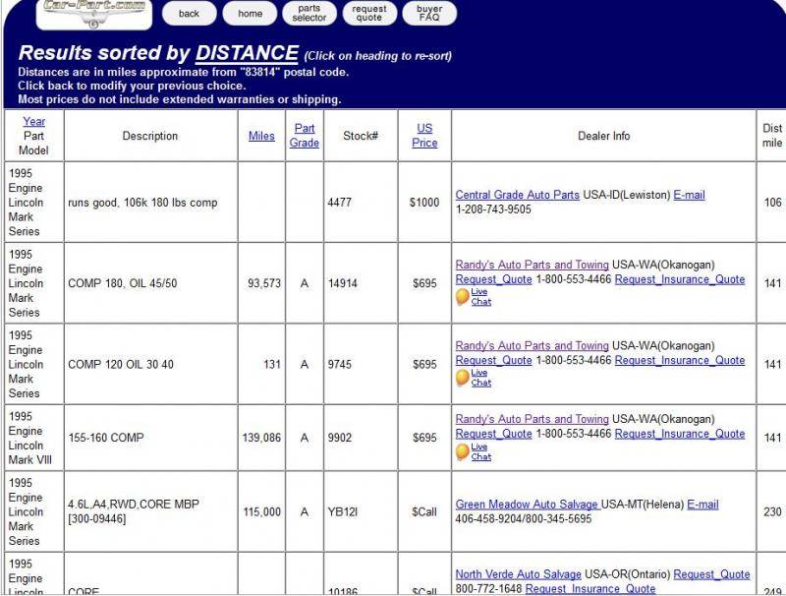Go to the home page button

pyautogui.click(x=250, y=14)
